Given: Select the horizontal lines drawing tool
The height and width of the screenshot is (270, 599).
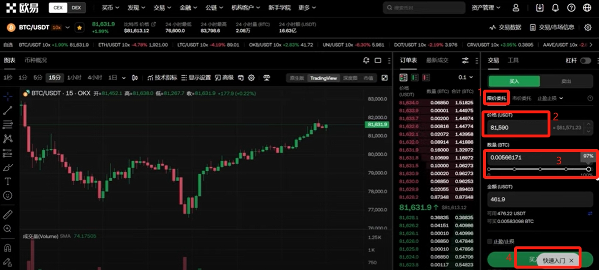Looking at the screenshot, I should point(8,125).
